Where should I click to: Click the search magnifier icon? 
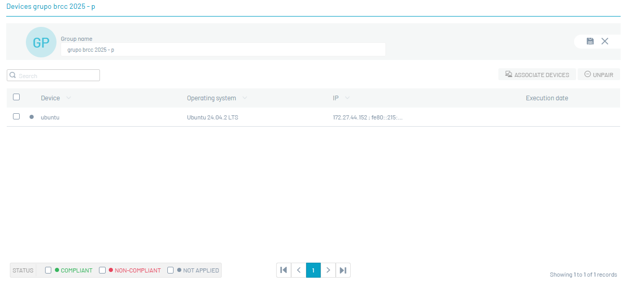coord(13,75)
